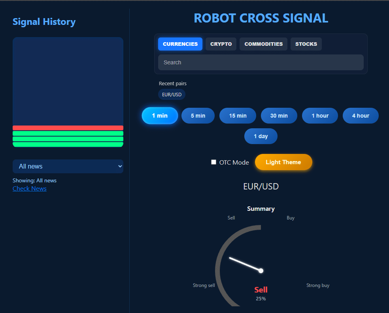Screen dimensions: 389x313
Task: Select the 4 hour timeframe
Action: coord(361,115)
